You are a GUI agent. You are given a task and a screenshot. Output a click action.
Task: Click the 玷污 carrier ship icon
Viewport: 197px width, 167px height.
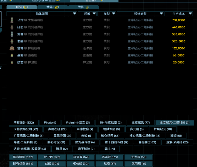(x=12, y=20)
